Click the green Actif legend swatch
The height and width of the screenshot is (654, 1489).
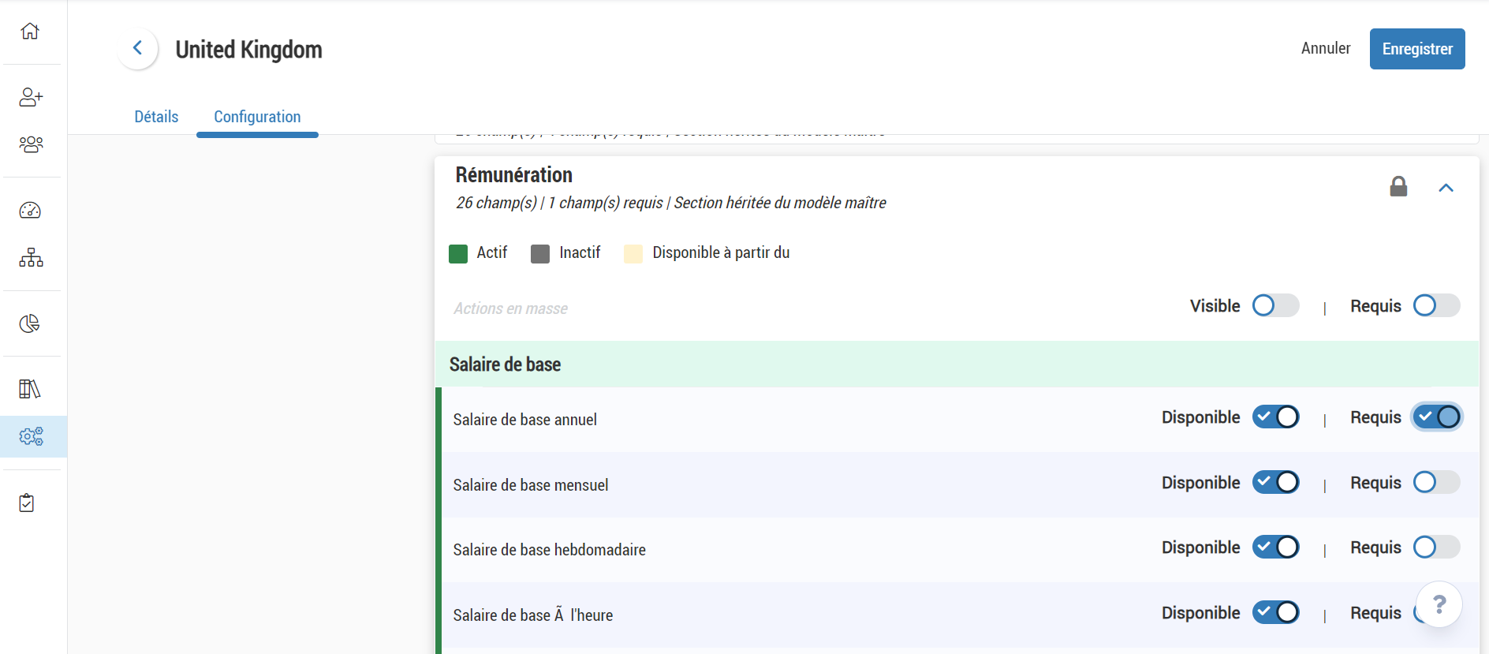pos(458,253)
